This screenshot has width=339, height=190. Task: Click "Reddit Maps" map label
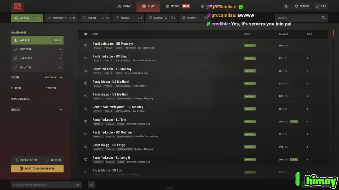click(x=139, y=111)
